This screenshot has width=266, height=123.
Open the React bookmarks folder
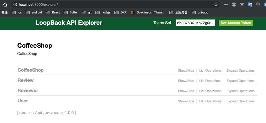53,12
